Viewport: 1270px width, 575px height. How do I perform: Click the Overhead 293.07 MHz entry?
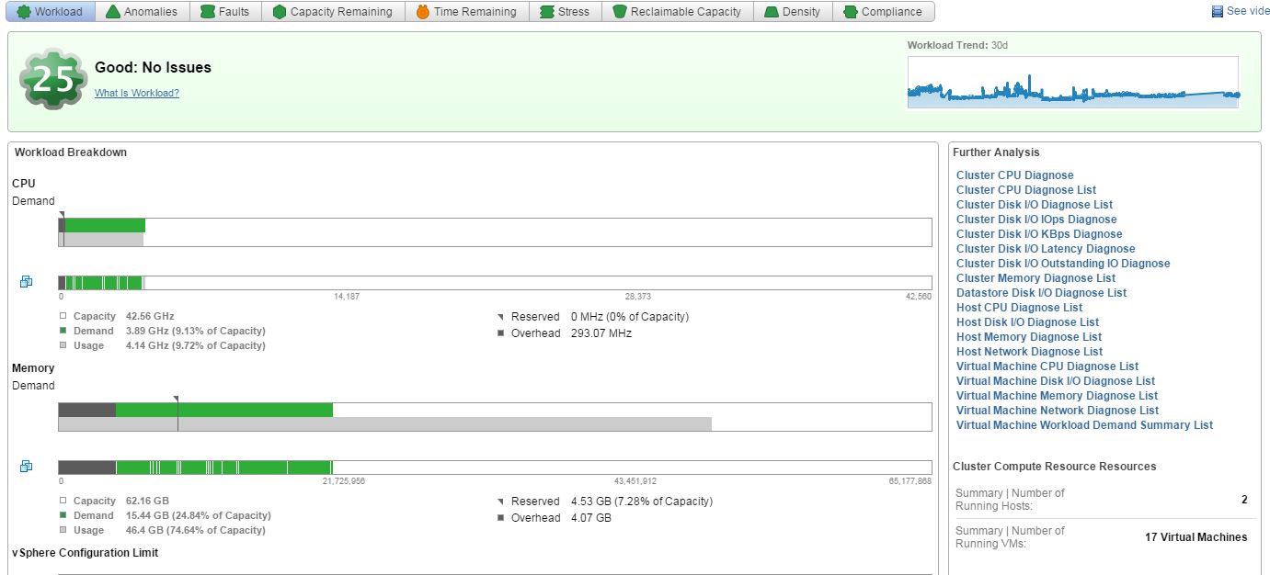(x=565, y=333)
